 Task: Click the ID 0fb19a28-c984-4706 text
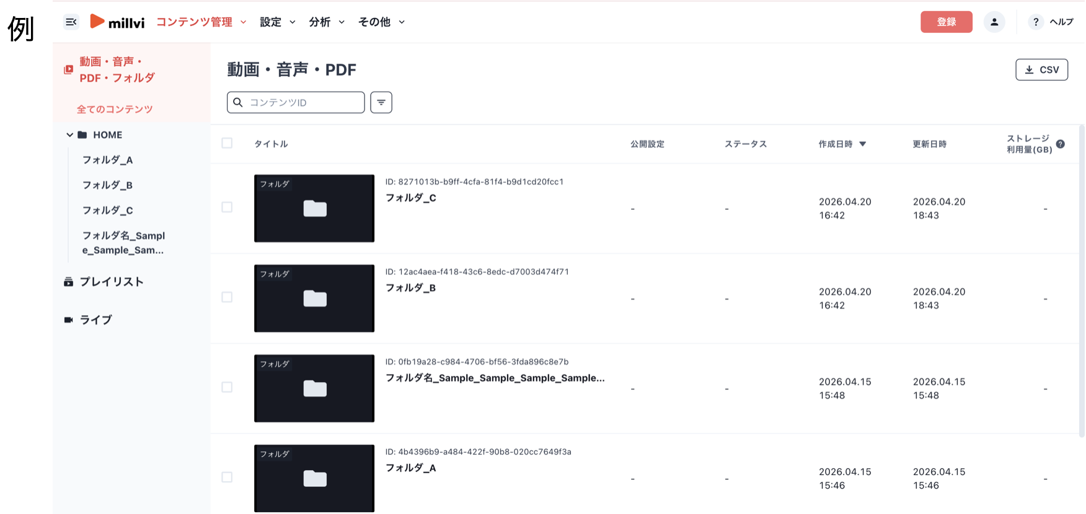click(x=477, y=362)
